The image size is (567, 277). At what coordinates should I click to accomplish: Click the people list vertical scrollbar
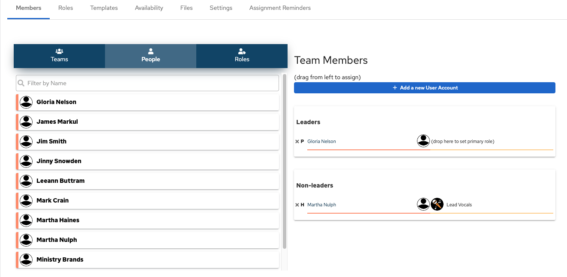coord(285,163)
